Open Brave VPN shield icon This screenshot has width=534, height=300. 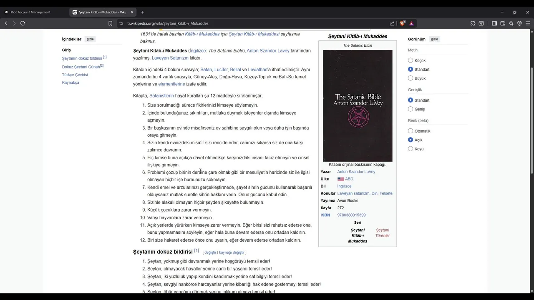pos(519,23)
